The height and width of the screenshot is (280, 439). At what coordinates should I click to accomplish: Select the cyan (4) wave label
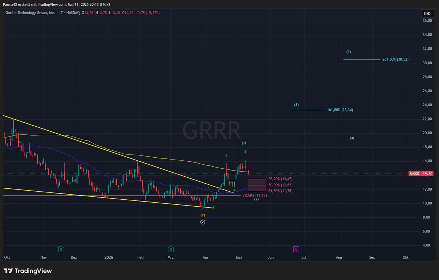tap(352, 138)
